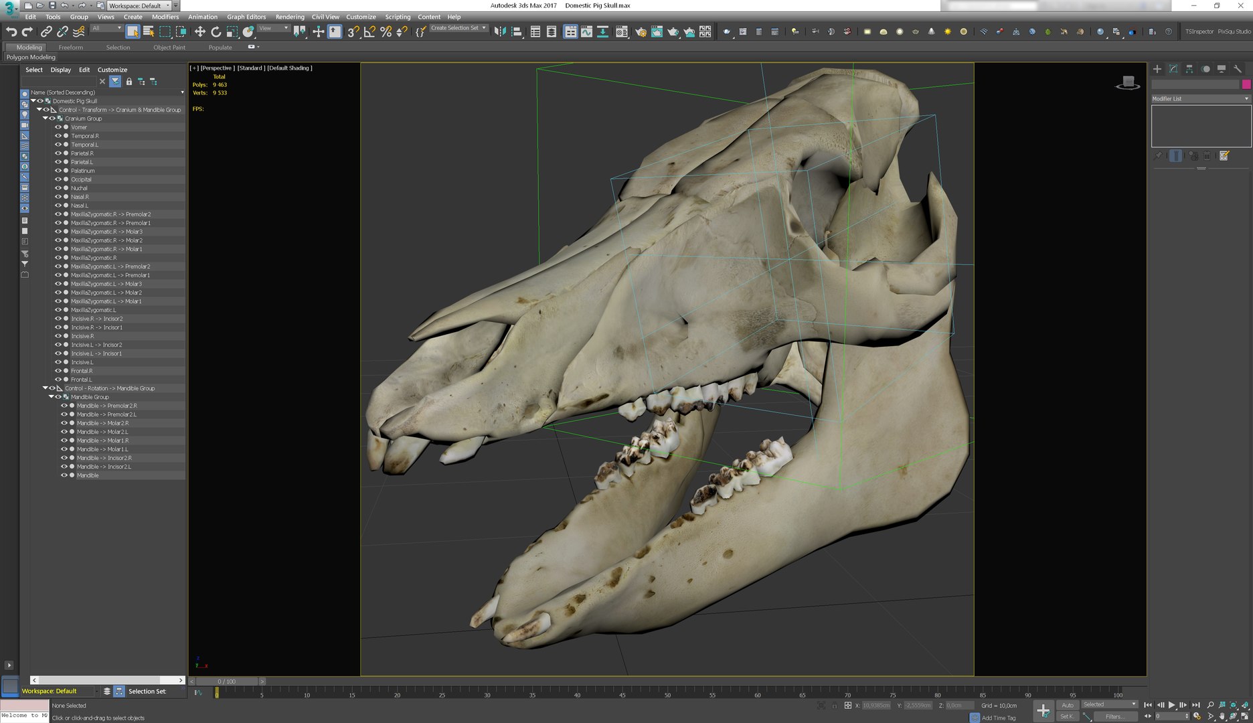This screenshot has width=1253, height=723.
Task: Open the Create Selection Set dropdown
Action: coord(458,28)
